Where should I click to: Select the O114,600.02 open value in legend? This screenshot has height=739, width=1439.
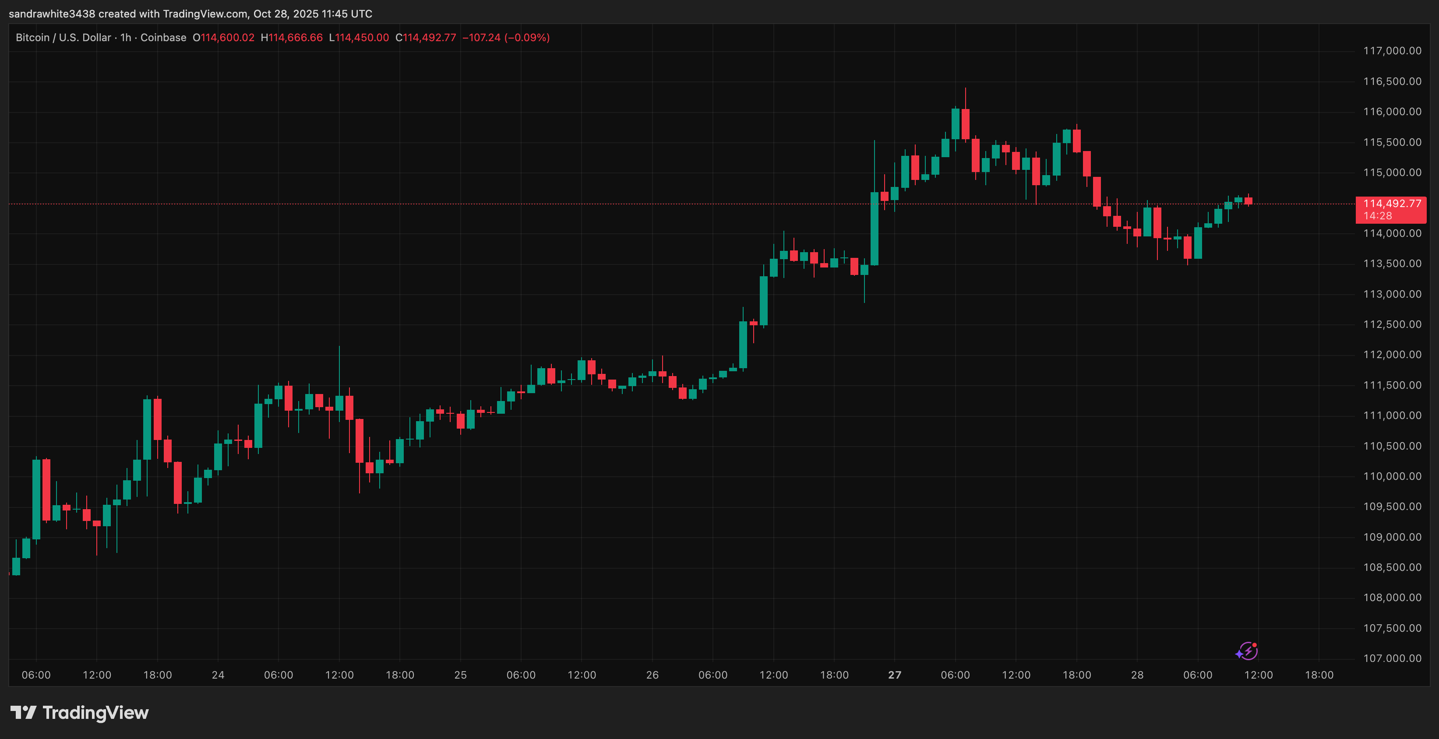click(226, 37)
